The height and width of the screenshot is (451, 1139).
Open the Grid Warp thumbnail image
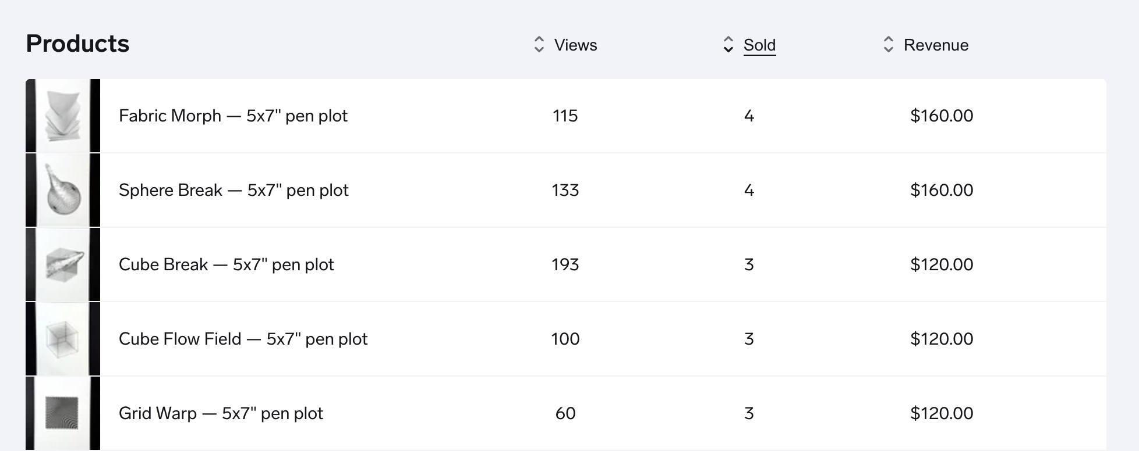(x=63, y=413)
